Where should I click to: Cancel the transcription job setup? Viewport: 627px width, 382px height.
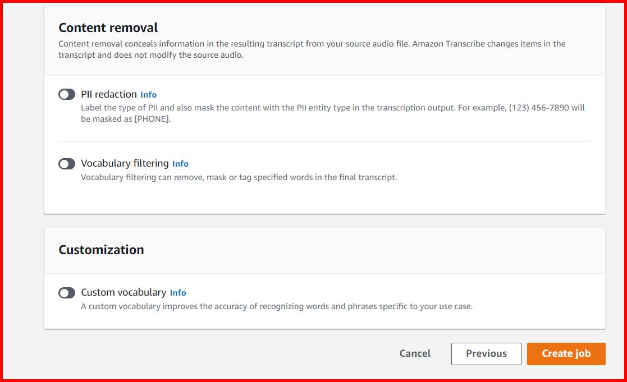coord(415,353)
